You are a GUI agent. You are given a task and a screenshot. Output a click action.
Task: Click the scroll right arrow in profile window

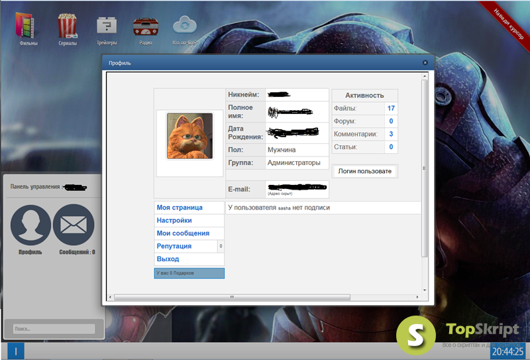(x=417, y=297)
